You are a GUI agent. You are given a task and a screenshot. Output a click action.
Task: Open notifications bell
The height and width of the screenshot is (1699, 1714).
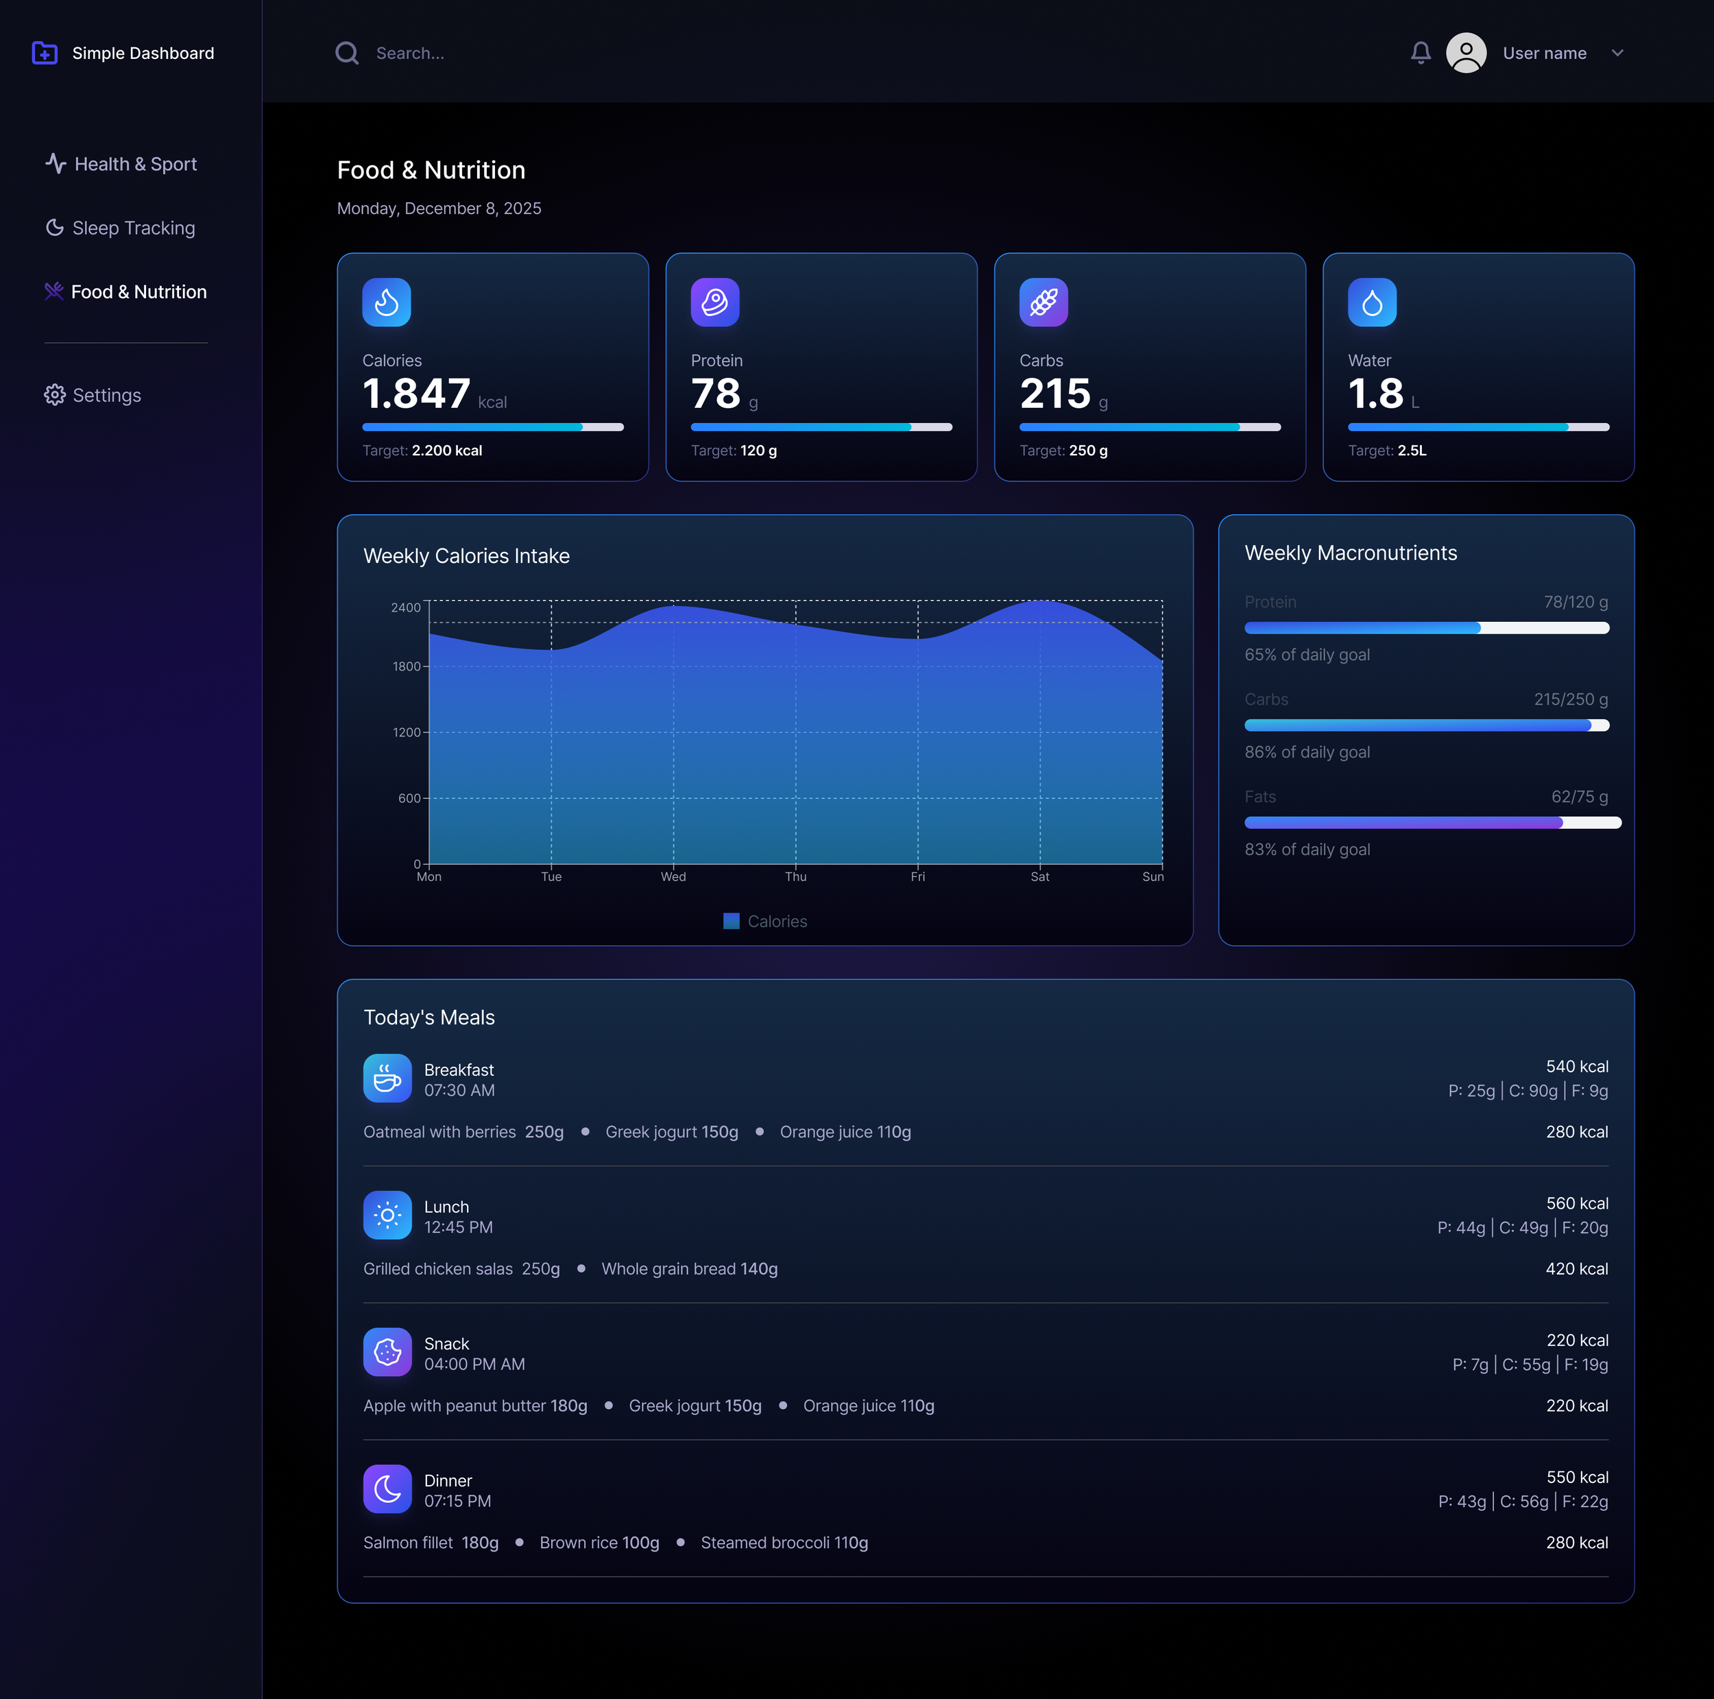point(1421,53)
